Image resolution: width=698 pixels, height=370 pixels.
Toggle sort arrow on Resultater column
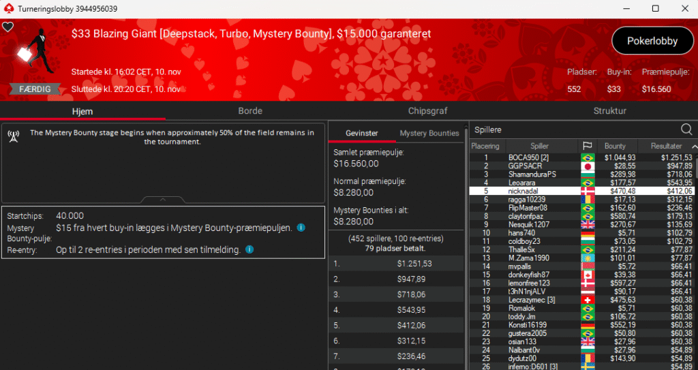(693, 147)
